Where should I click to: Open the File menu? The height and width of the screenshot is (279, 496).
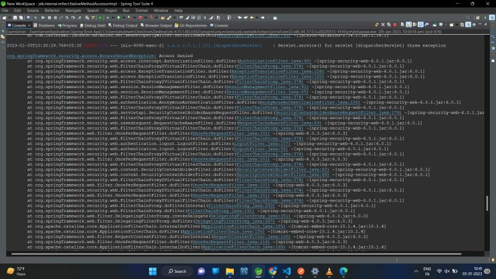tap(5, 11)
